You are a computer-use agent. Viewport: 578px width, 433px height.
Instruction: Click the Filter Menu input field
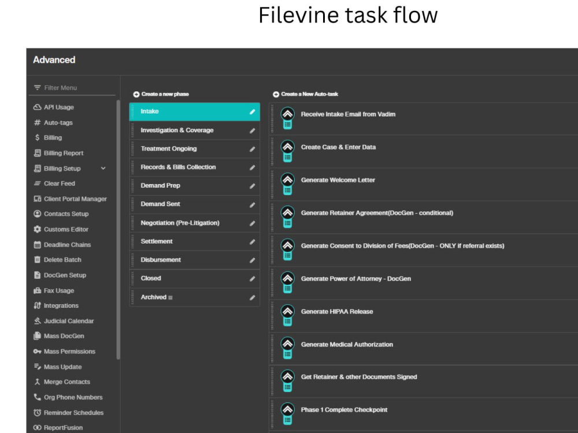[x=72, y=88]
